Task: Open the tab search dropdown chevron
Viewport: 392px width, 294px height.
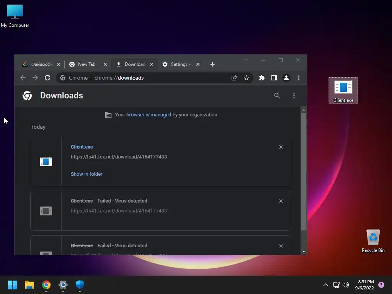Action: point(245,60)
